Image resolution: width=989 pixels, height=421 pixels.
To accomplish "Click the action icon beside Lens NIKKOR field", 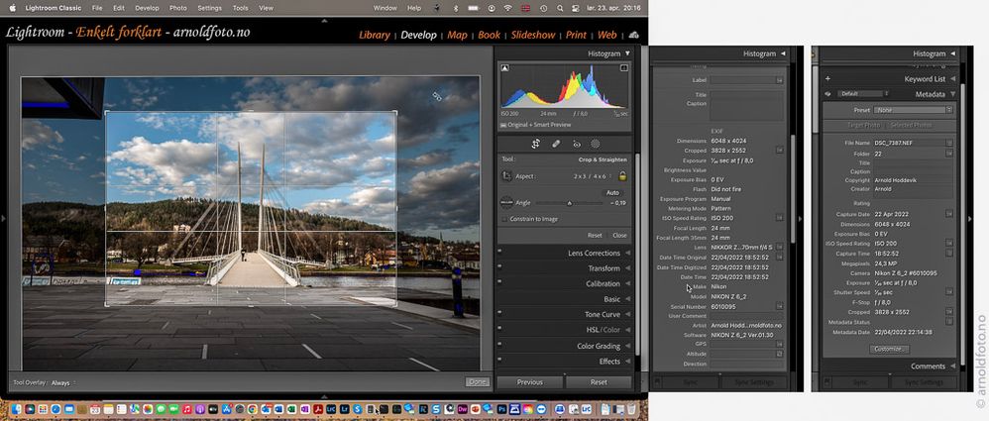I will (780, 247).
